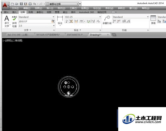
Task: Switch to the 参数化 ribbon tab
Action: [x=40, y=12]
